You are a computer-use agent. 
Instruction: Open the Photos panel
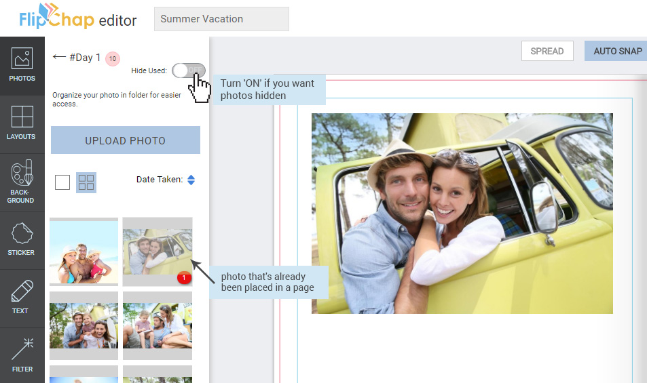click(x=22, y=66)
